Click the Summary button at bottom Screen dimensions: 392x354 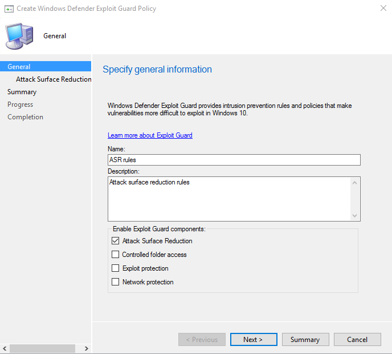(x=305, y=340)
